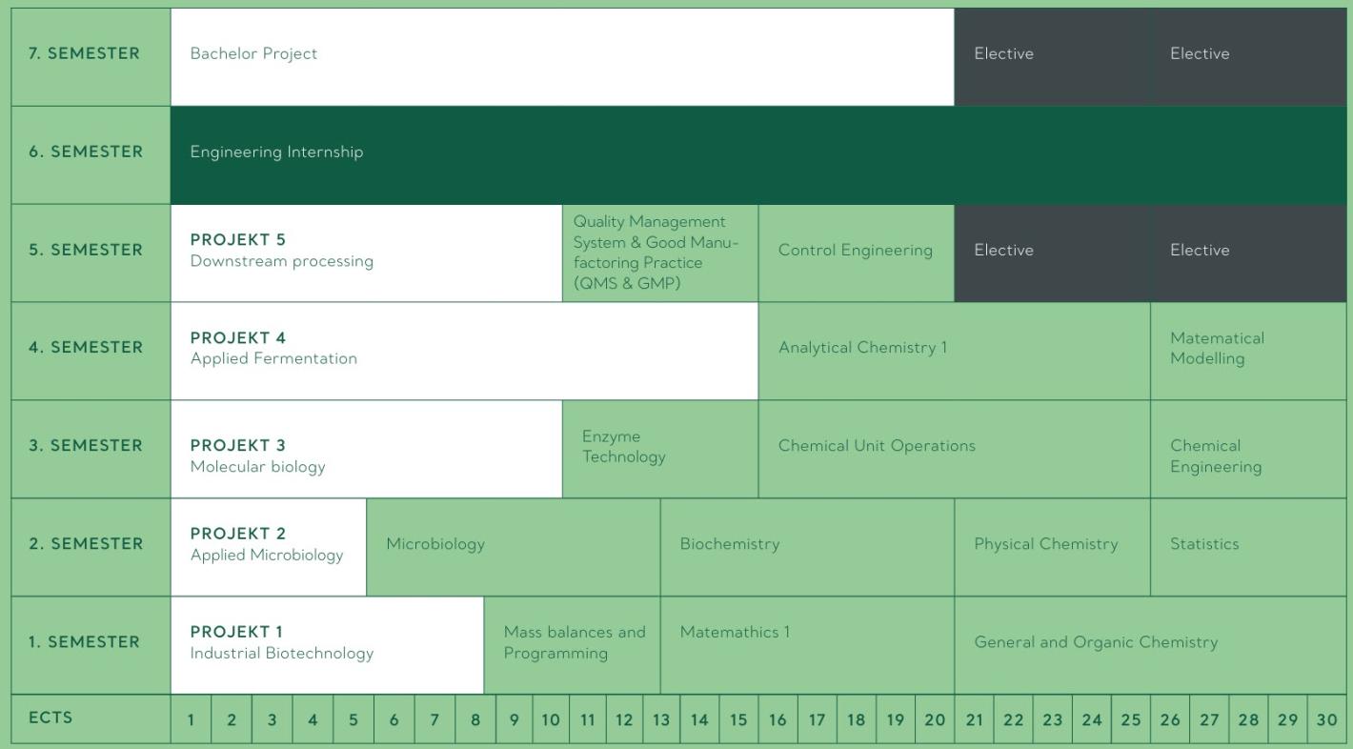Click ECTS number 25 cell
The height and width of the screenshot is (749, 1353).
(x=1131, y=720)
